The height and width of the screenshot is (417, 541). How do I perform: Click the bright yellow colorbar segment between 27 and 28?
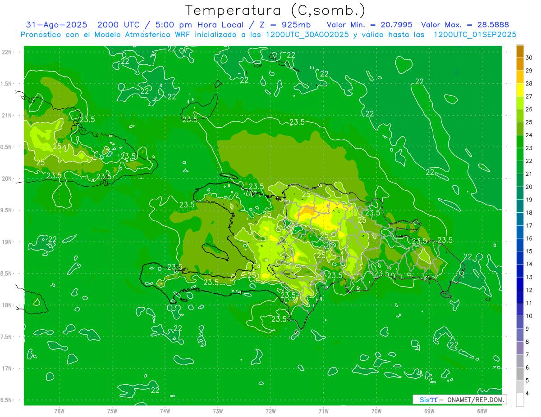coord(520,90)
